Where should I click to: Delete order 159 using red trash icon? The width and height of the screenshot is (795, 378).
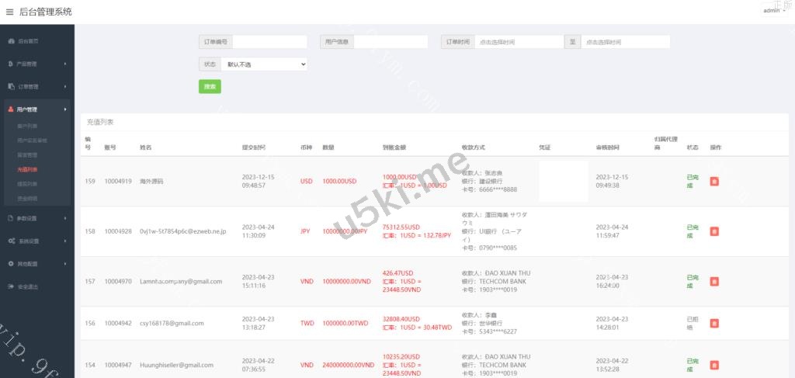tap(714, 182)
